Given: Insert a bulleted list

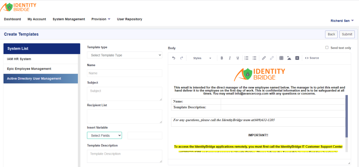Looking at the screenshot, I should 254,58.
